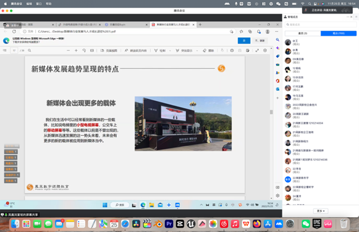This screenshot has height=232, width=359.
Task: Select the eraser tool in PDF toolbar
Action: (x=208, y=51)
